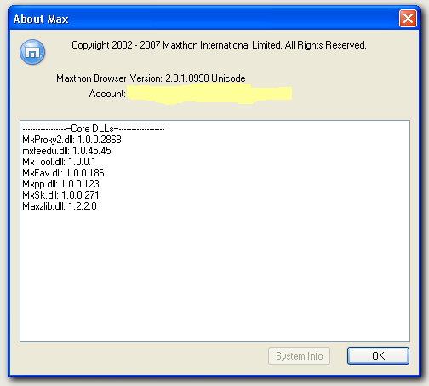Screen dimensions: 429x386
Task: Click the Maxthon browser logo icon
Action: (x=32, y=52)
